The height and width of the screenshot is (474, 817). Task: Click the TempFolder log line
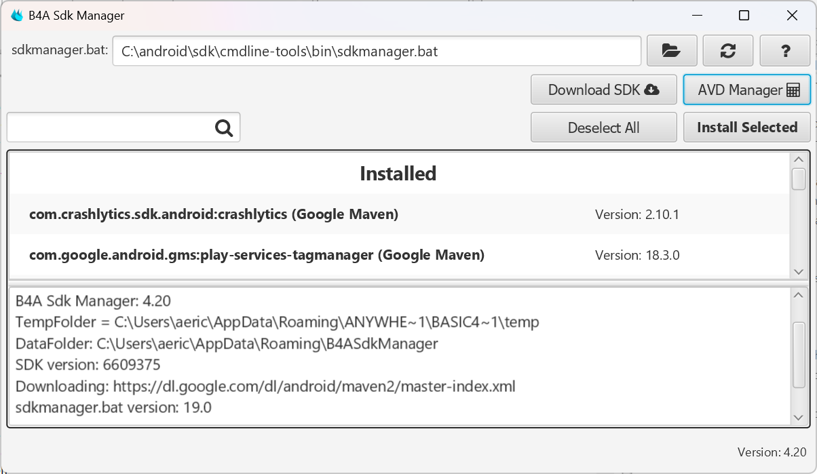278,322
